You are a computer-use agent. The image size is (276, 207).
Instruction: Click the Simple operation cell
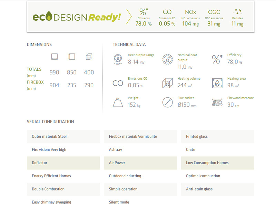coord(140,189)
